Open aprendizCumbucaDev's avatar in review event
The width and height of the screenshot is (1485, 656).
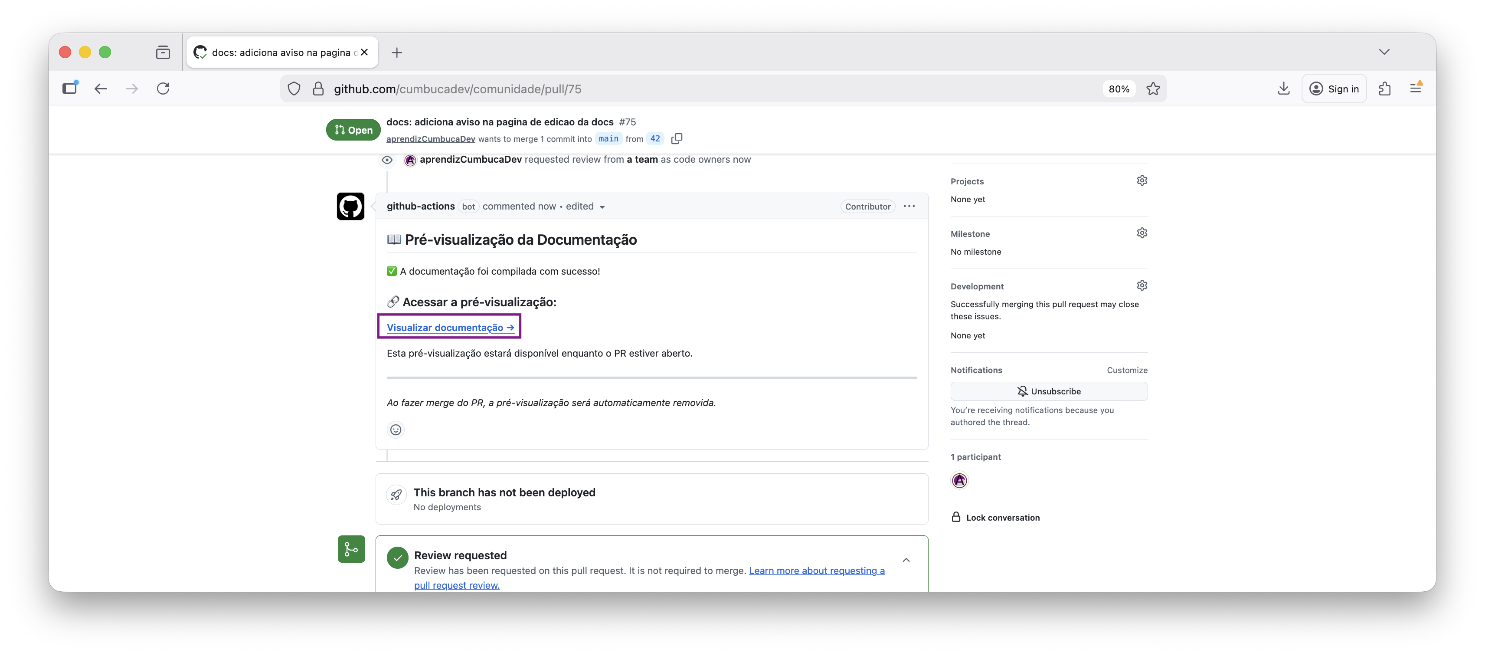[410, 160]
